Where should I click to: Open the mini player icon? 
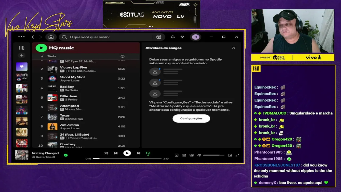tap(230, 155)
